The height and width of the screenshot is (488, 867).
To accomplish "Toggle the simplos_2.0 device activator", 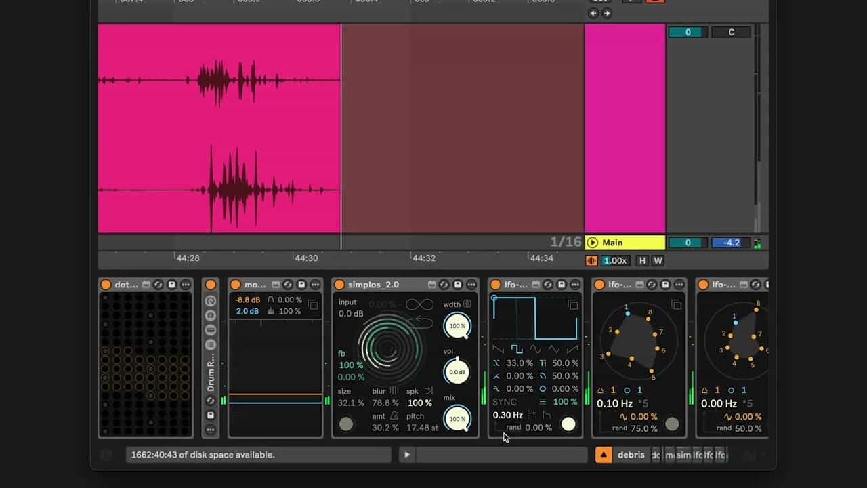I will click(x=339, y=285).
